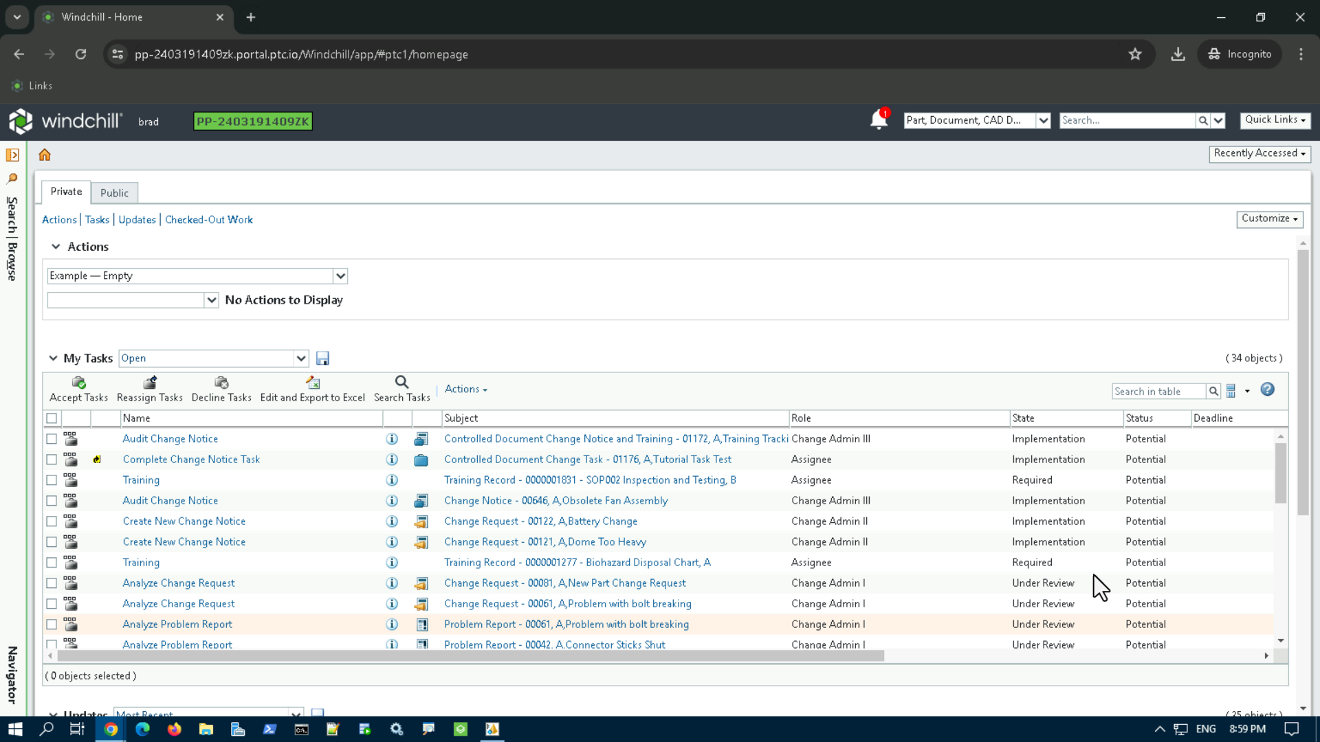
Task: Click the Accept Tasks icon
Action: (x=78, y=382)
